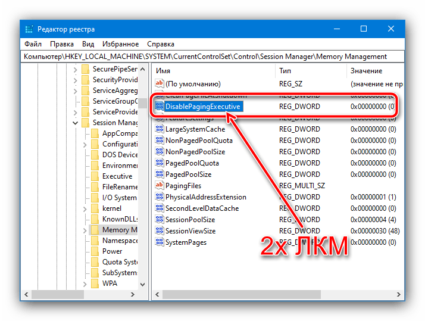Click the DWORD icon for LargeSystemCache
Image resolution: width=425 pixels, height=321 pixels.
(159, 129)
